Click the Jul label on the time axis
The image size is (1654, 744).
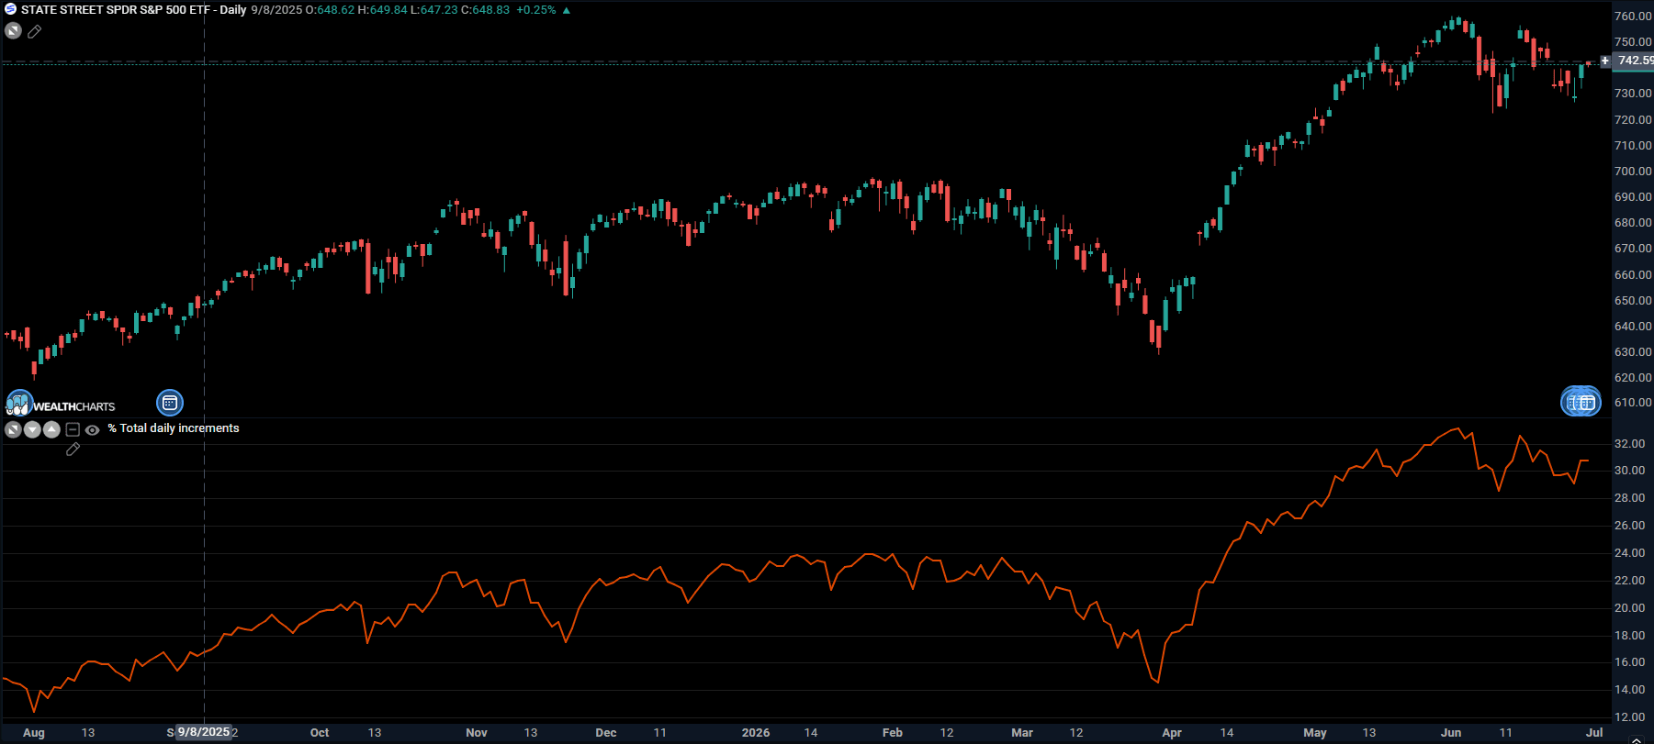[1594, 733]
